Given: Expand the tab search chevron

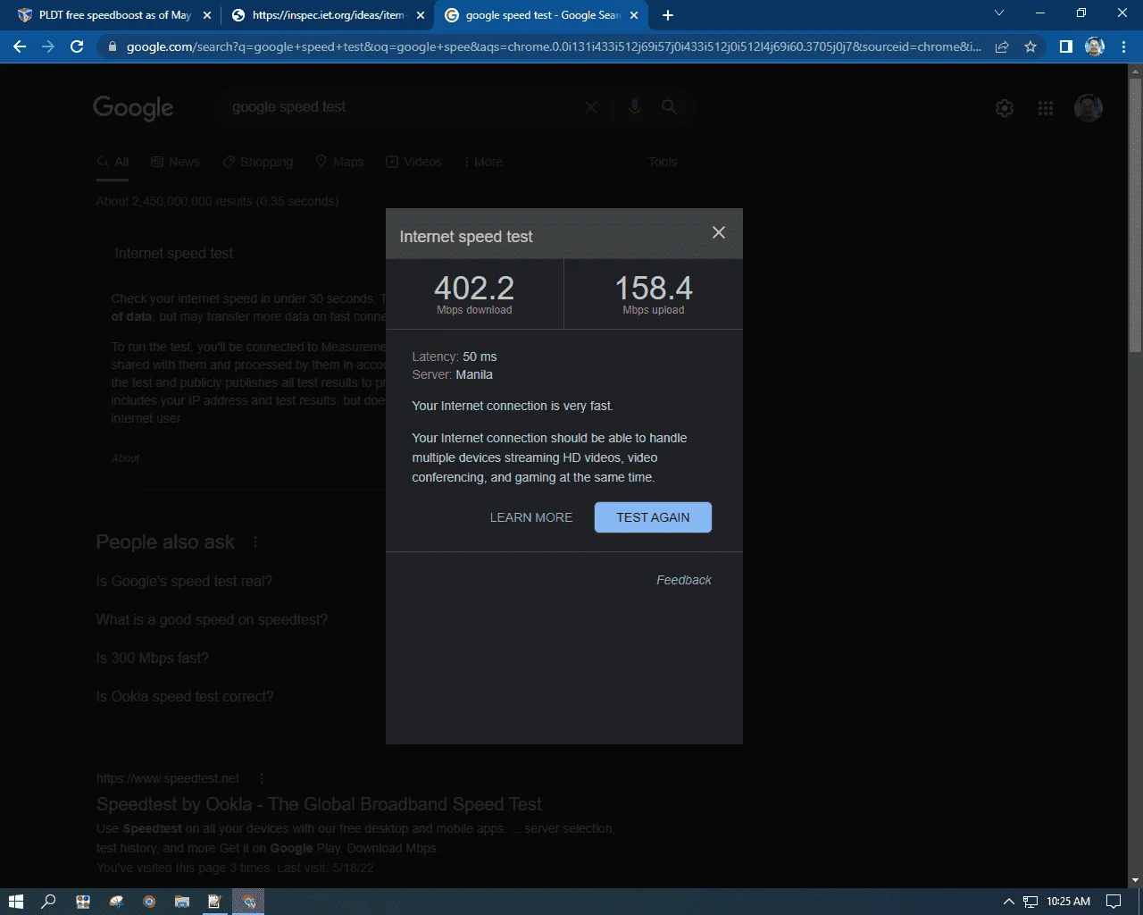Looking at the screenshot, I should [x=999, y=13].
